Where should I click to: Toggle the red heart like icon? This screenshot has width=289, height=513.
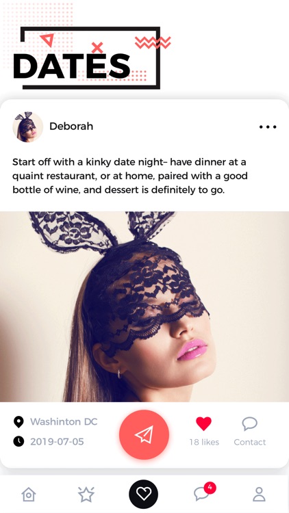203,423
